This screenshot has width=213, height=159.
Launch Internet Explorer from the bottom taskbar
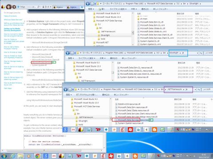pyautogui.click(x=13, y=156)
